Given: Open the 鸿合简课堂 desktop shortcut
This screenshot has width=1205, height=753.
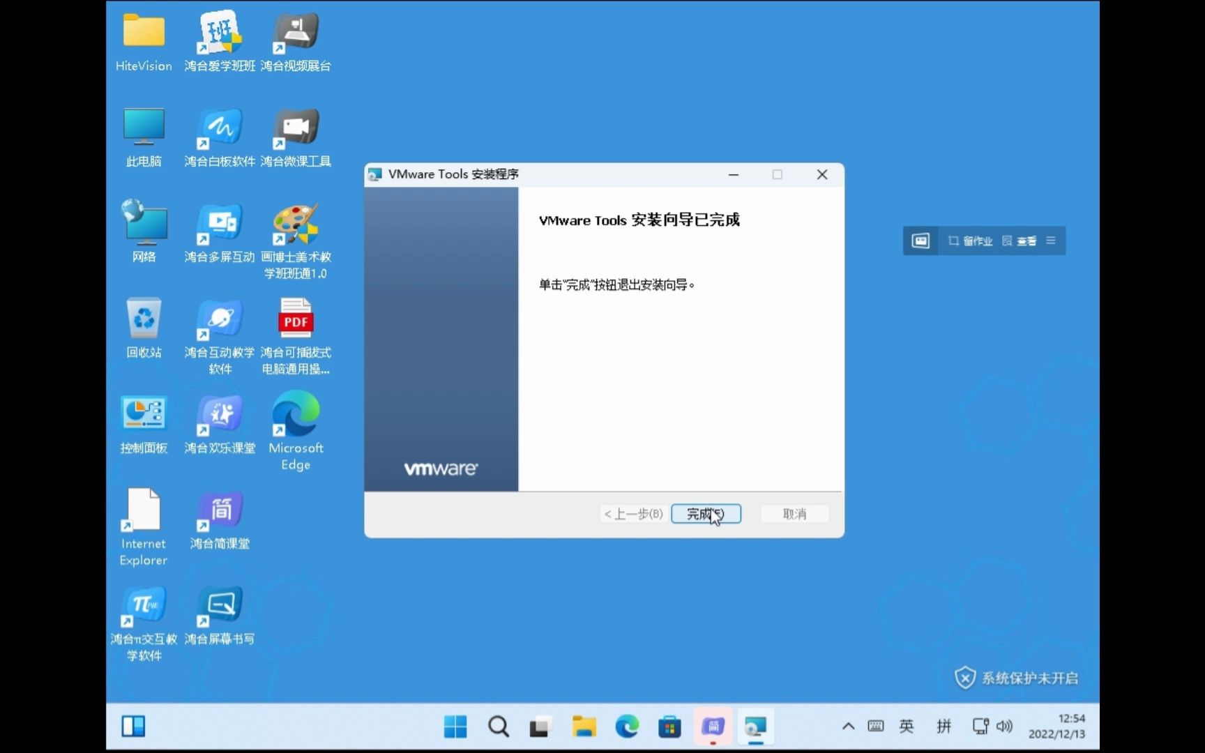Looking at the screenshot, I should pos(220,520).
